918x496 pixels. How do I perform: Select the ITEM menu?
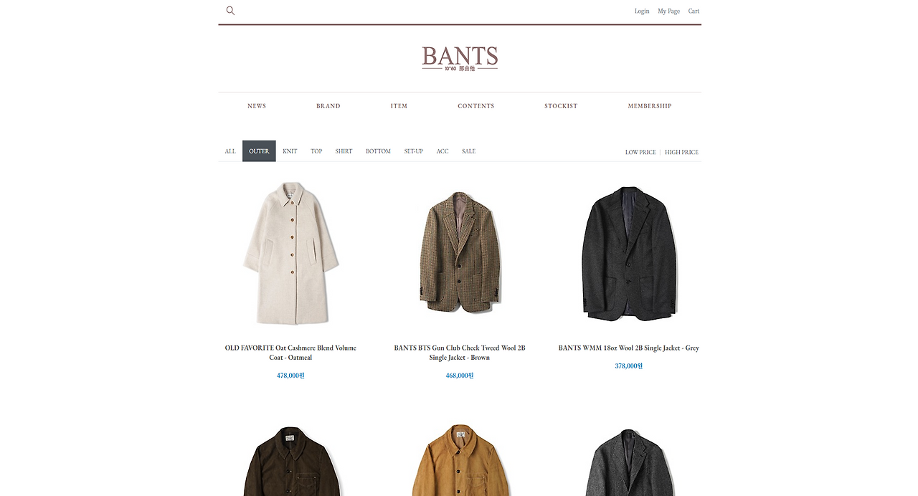(399, 106)
